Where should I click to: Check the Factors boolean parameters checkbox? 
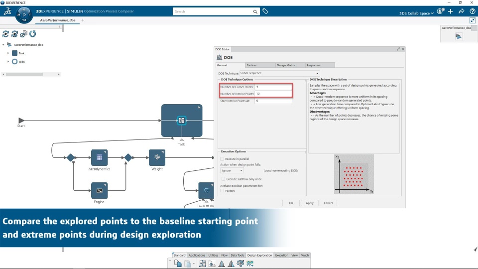pyautogui.click(x=222, y=191)
